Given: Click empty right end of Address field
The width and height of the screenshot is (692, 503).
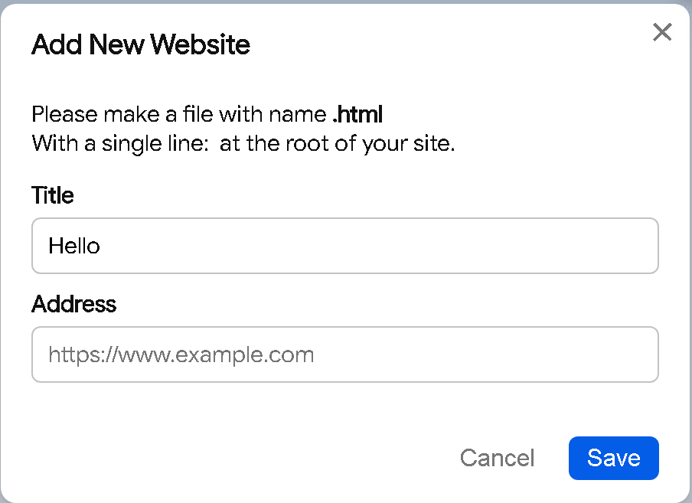Looking at the screenshot, I should [597, 354].
